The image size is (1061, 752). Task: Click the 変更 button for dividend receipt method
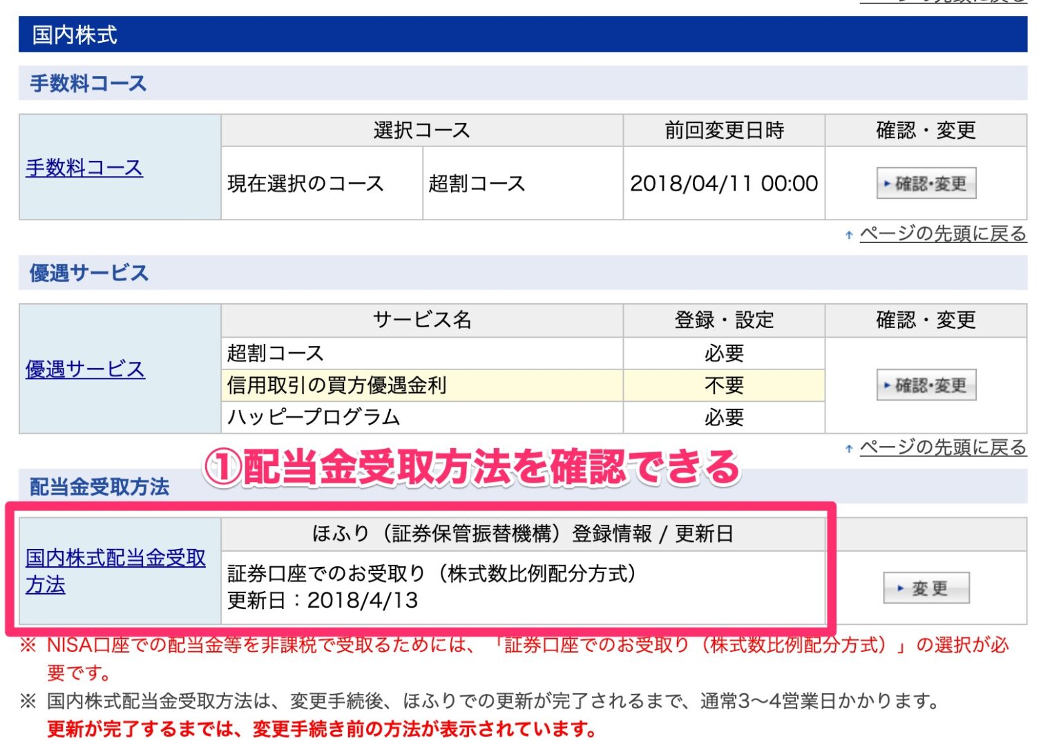point(926,588)
